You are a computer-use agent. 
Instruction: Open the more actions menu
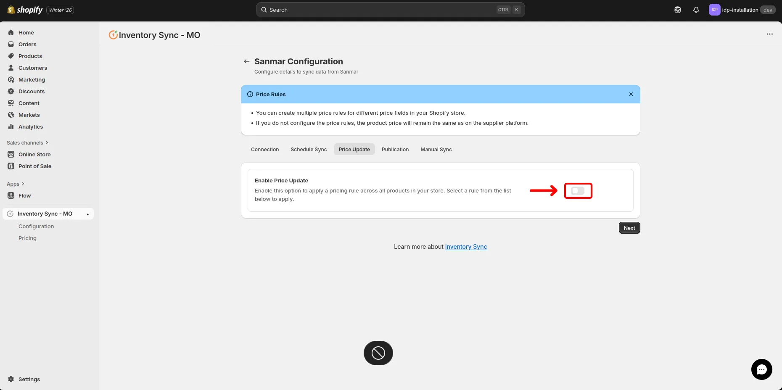[x=769, y=34]
